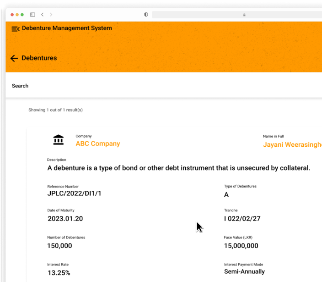Click the Date of Maturity label
322x282 pixels.
click(x=61, y=210)
